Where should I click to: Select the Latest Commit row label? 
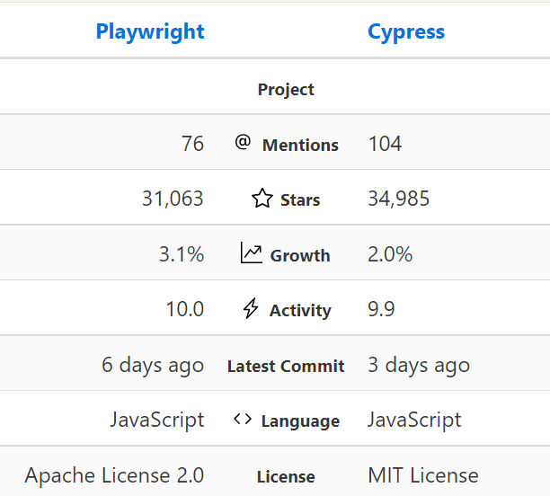coord(286,367)
